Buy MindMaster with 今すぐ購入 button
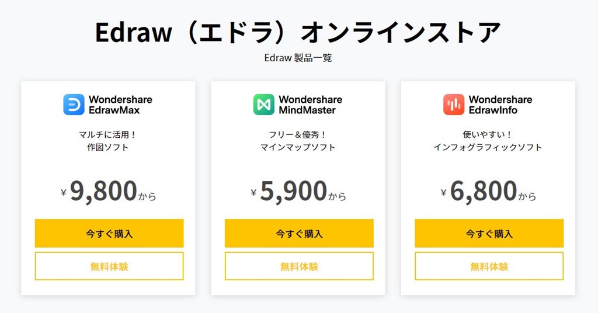This screenshot has width=598, height=313. (299, 234)
